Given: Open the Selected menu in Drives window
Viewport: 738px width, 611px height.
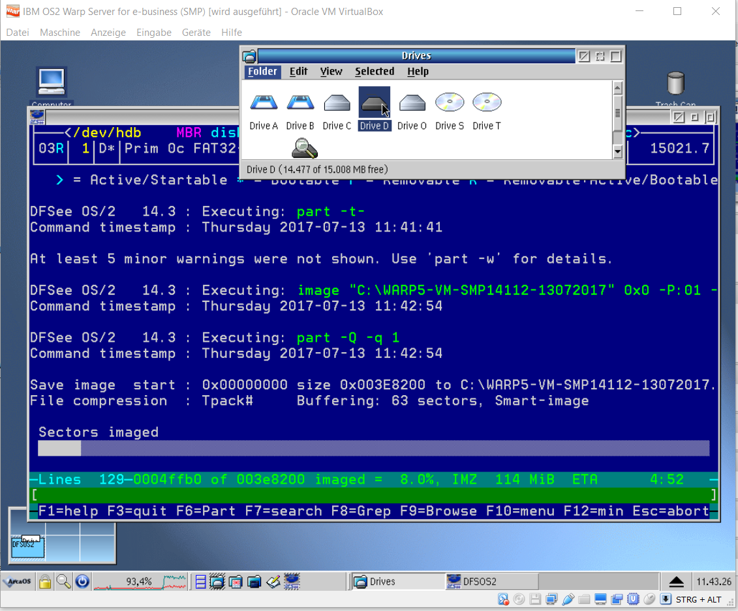Looking at the screenshot, I should point(375,72).
